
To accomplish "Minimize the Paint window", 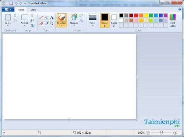I will pyautogui.click(x=163, y=3).
